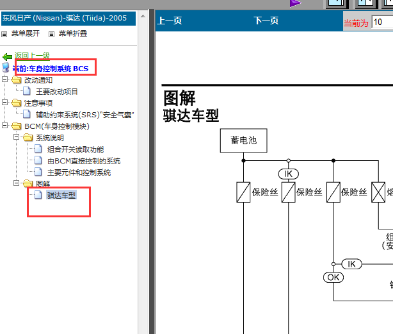Click the 图解 heading in the page
Screen dimensions: 393x334
tap(179, 98)
